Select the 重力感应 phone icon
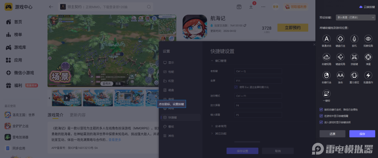Screen dimensions: 378x158 pyautogui.click(x=354, y=75)
